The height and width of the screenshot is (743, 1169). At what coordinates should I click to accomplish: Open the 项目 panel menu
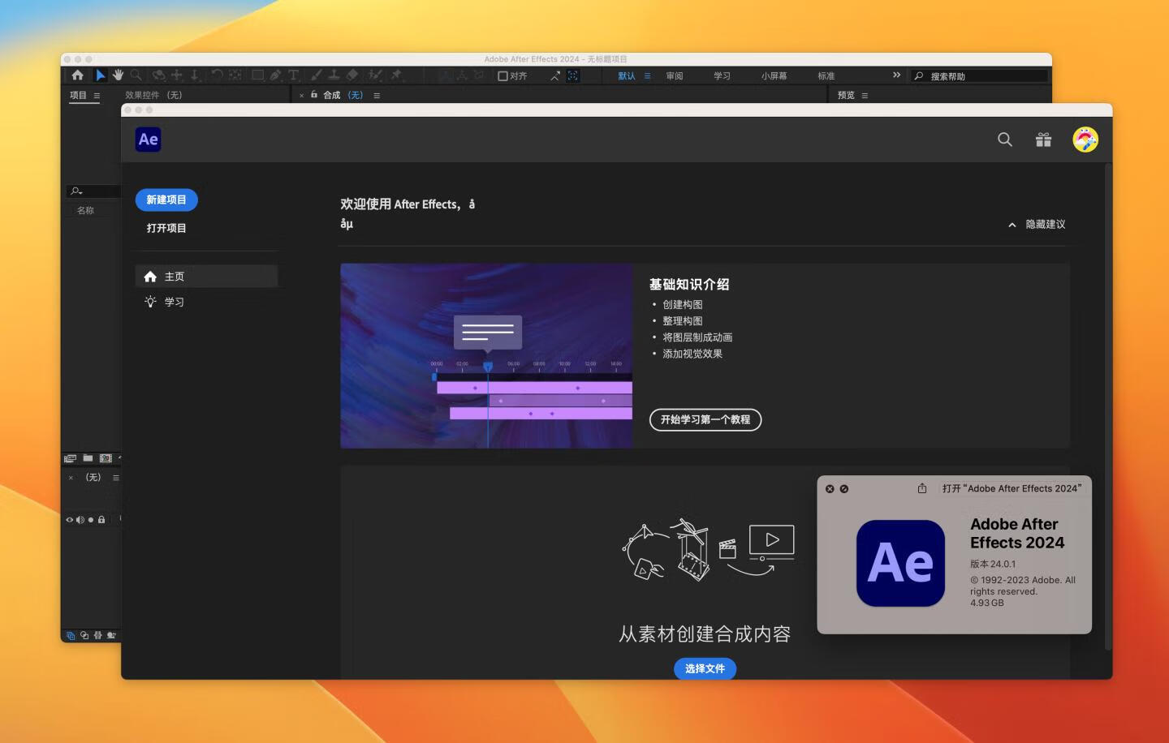[97, 96]
